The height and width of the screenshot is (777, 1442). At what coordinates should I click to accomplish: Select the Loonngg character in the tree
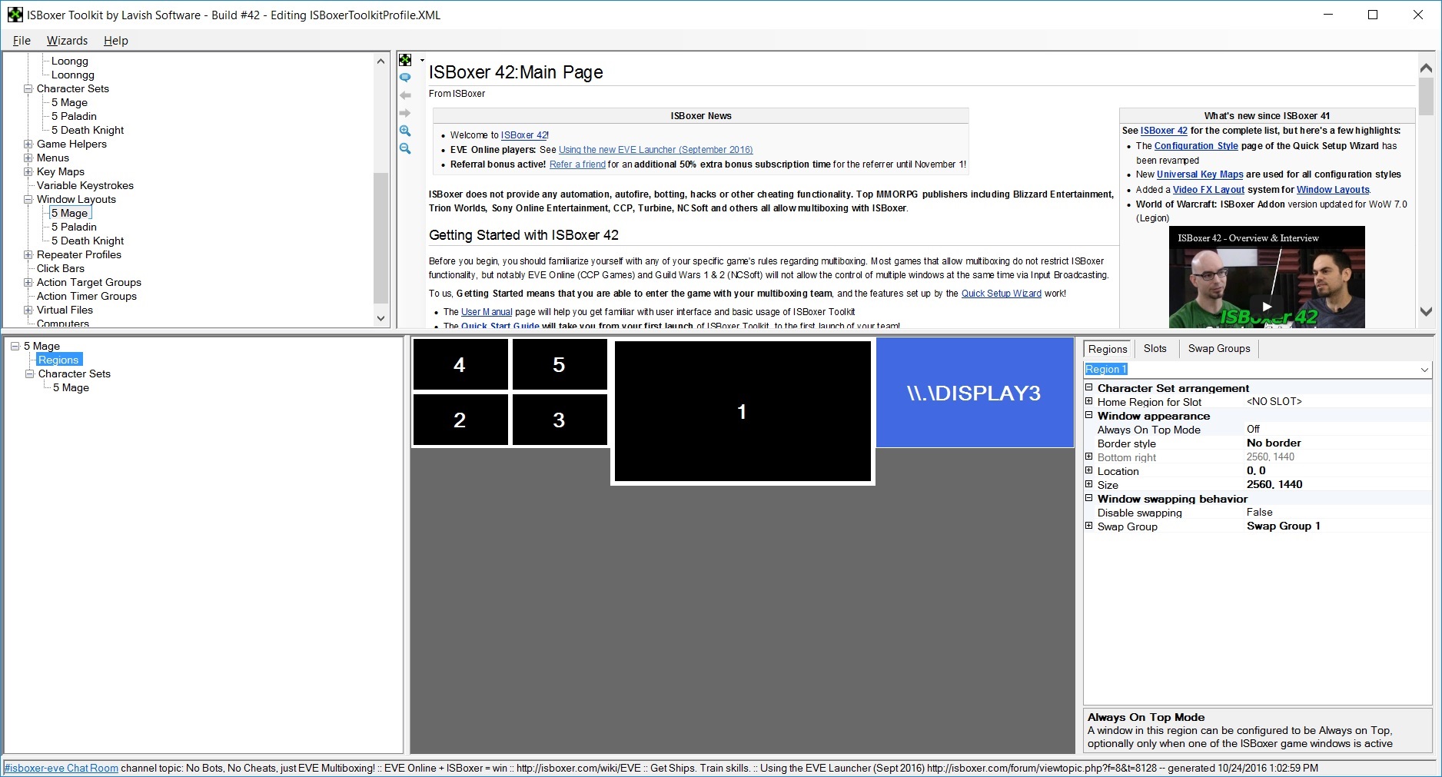[73, 75]
